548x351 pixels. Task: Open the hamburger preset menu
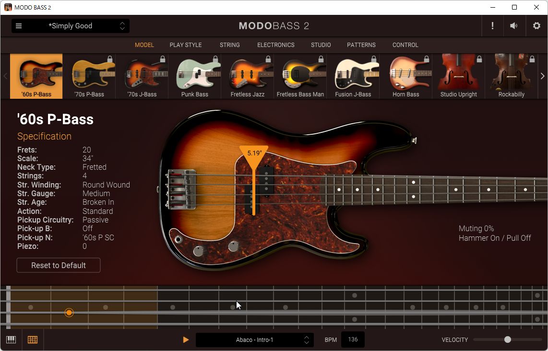(x=19, y=25)
